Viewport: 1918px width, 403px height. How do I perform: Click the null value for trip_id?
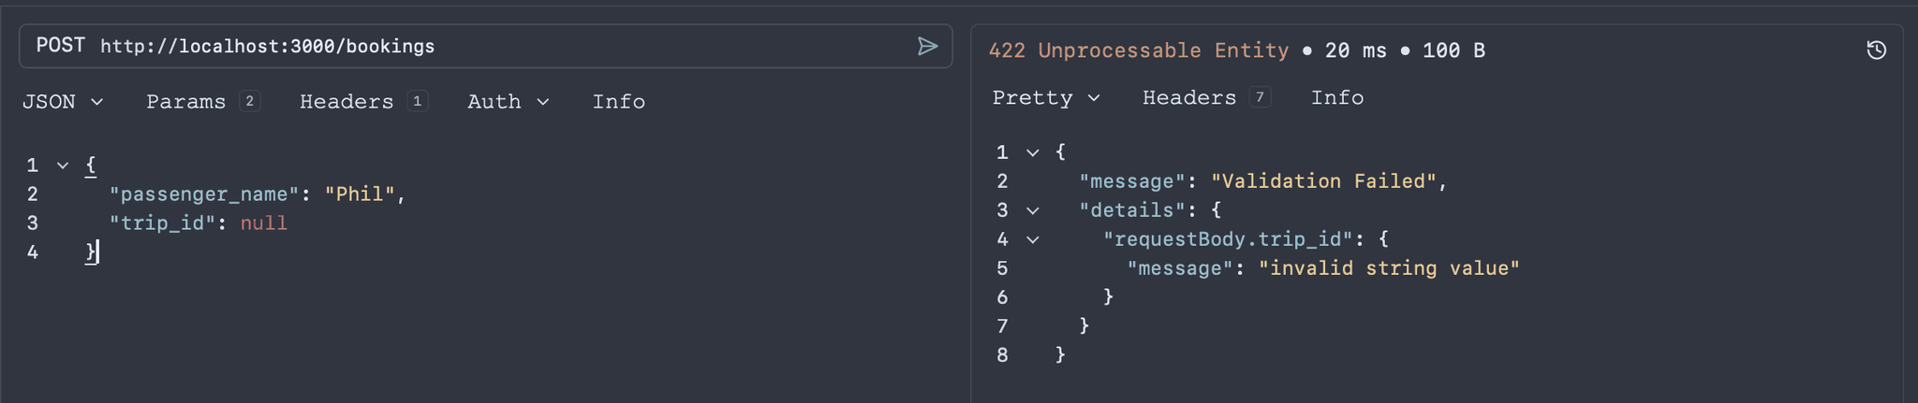point(264,223)
